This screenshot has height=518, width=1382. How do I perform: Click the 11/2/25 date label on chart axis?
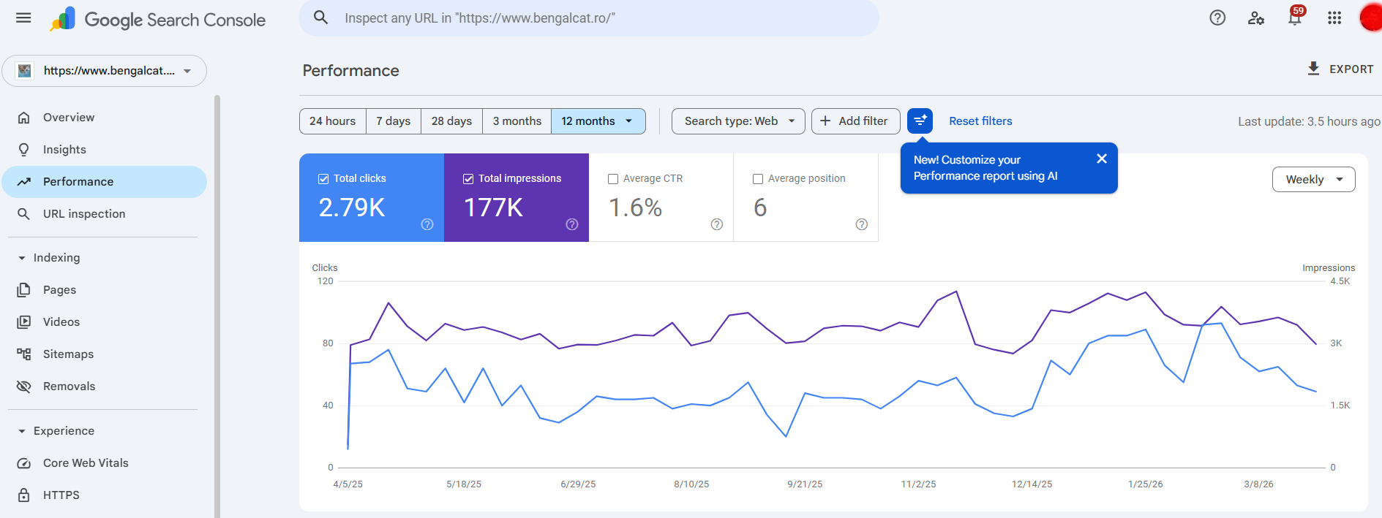[x=919, y=484]
